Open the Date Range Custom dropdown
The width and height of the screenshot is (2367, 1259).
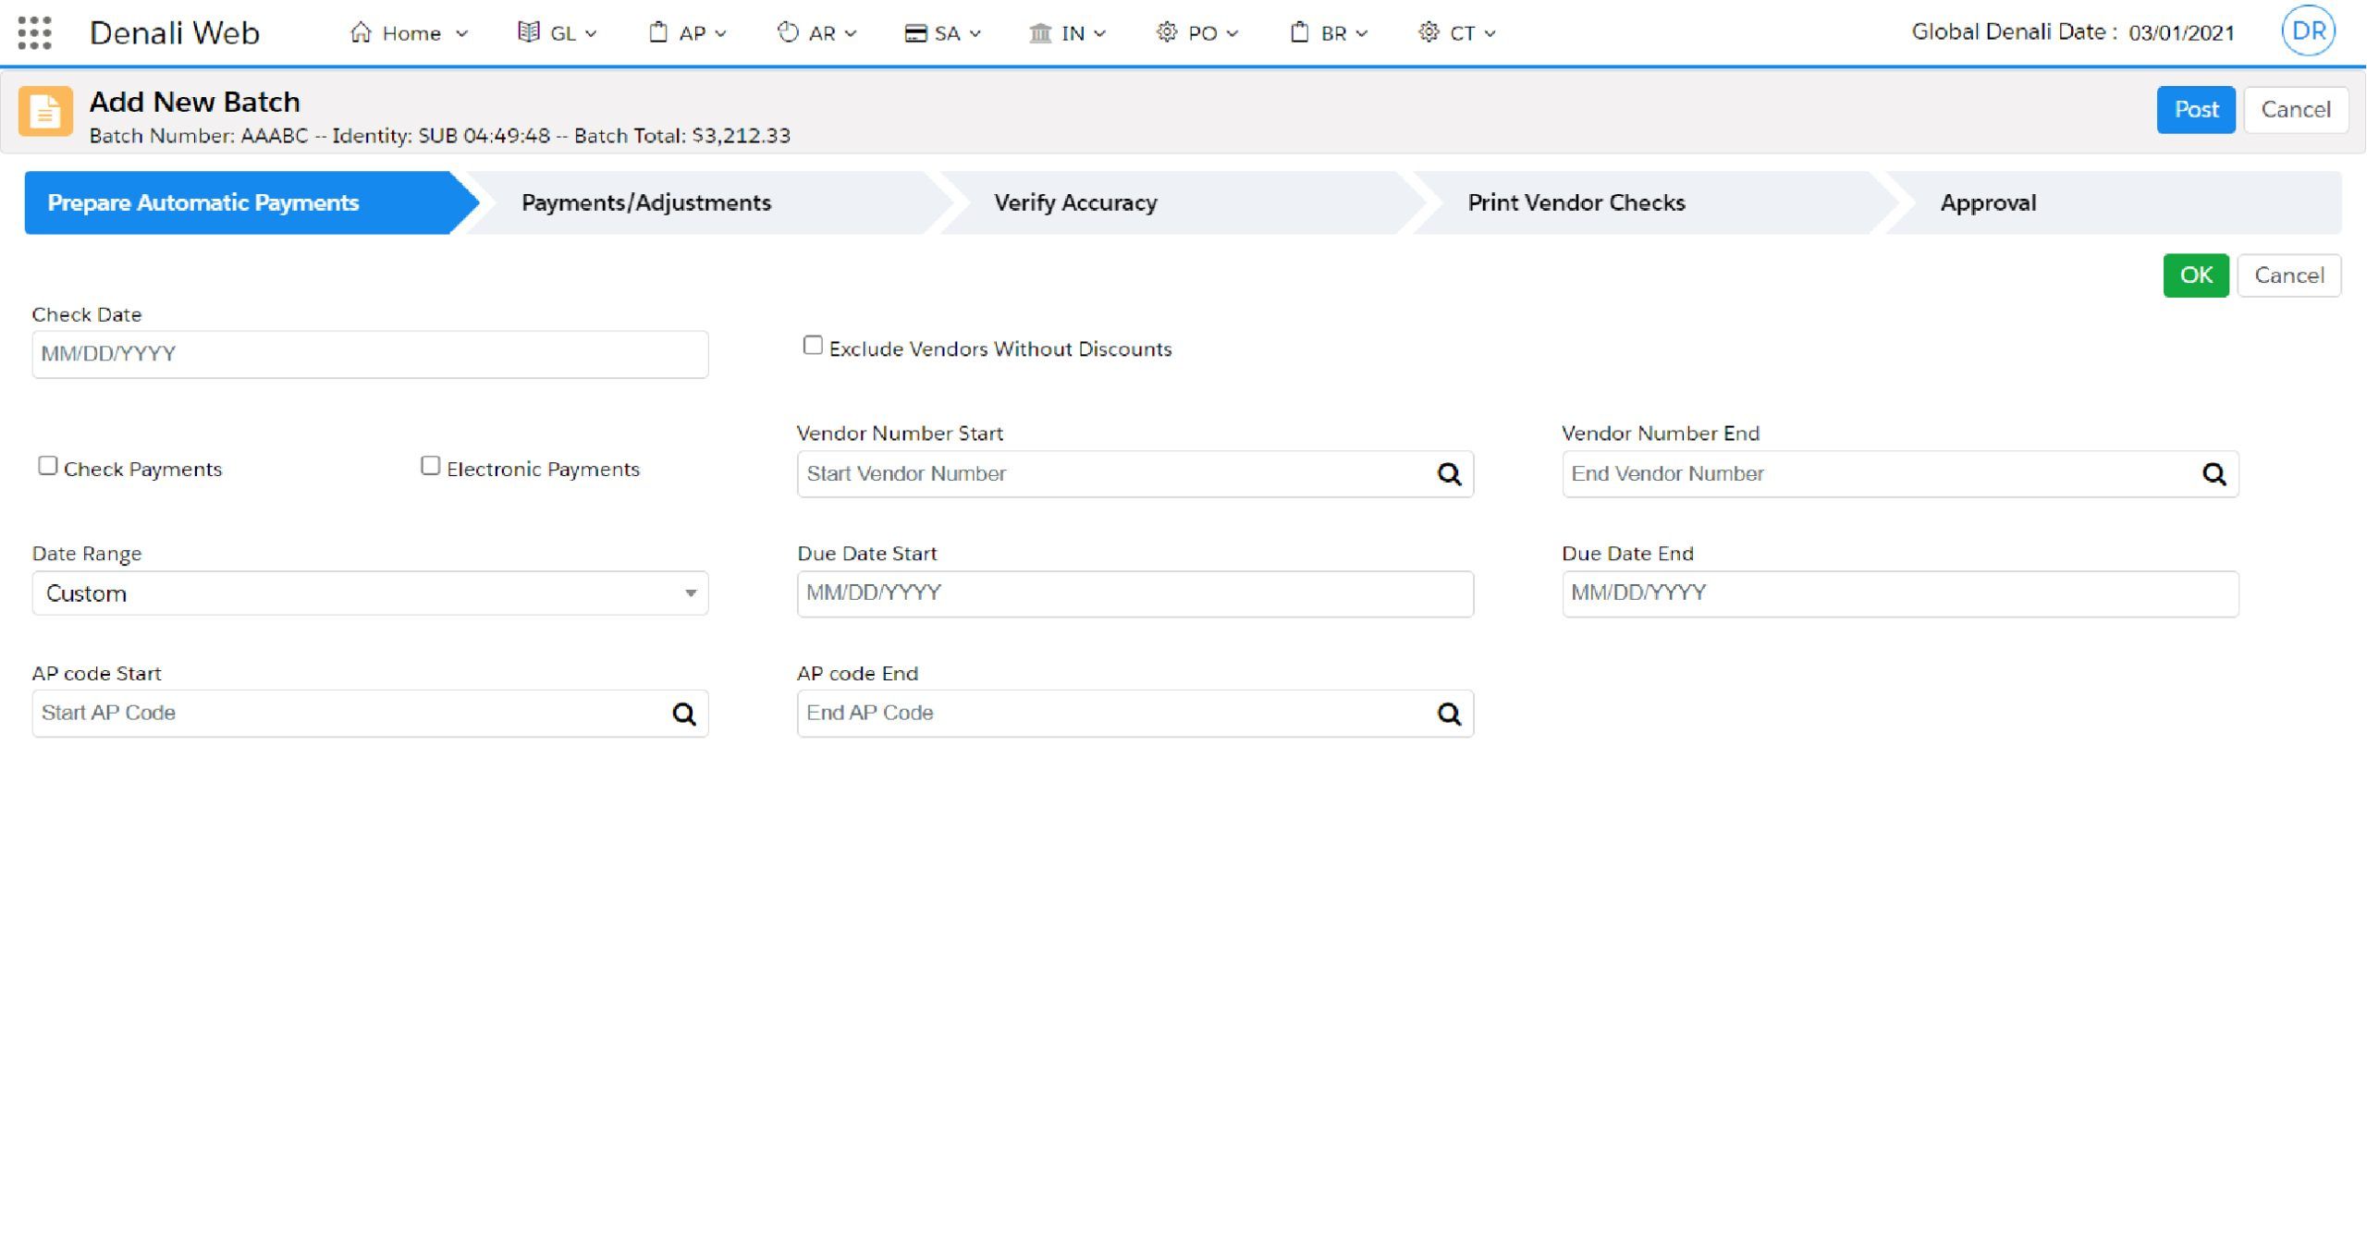point(370,593)
